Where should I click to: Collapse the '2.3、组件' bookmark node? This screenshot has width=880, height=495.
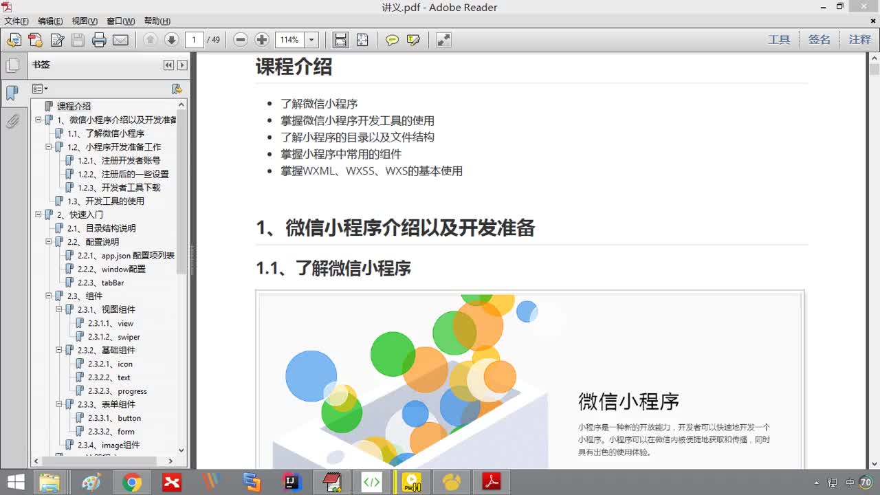tap(49, 296)
